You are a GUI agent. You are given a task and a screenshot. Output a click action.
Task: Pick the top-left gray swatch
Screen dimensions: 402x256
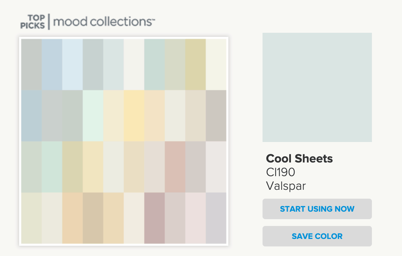pyautogui.click(x=31, y=65)
